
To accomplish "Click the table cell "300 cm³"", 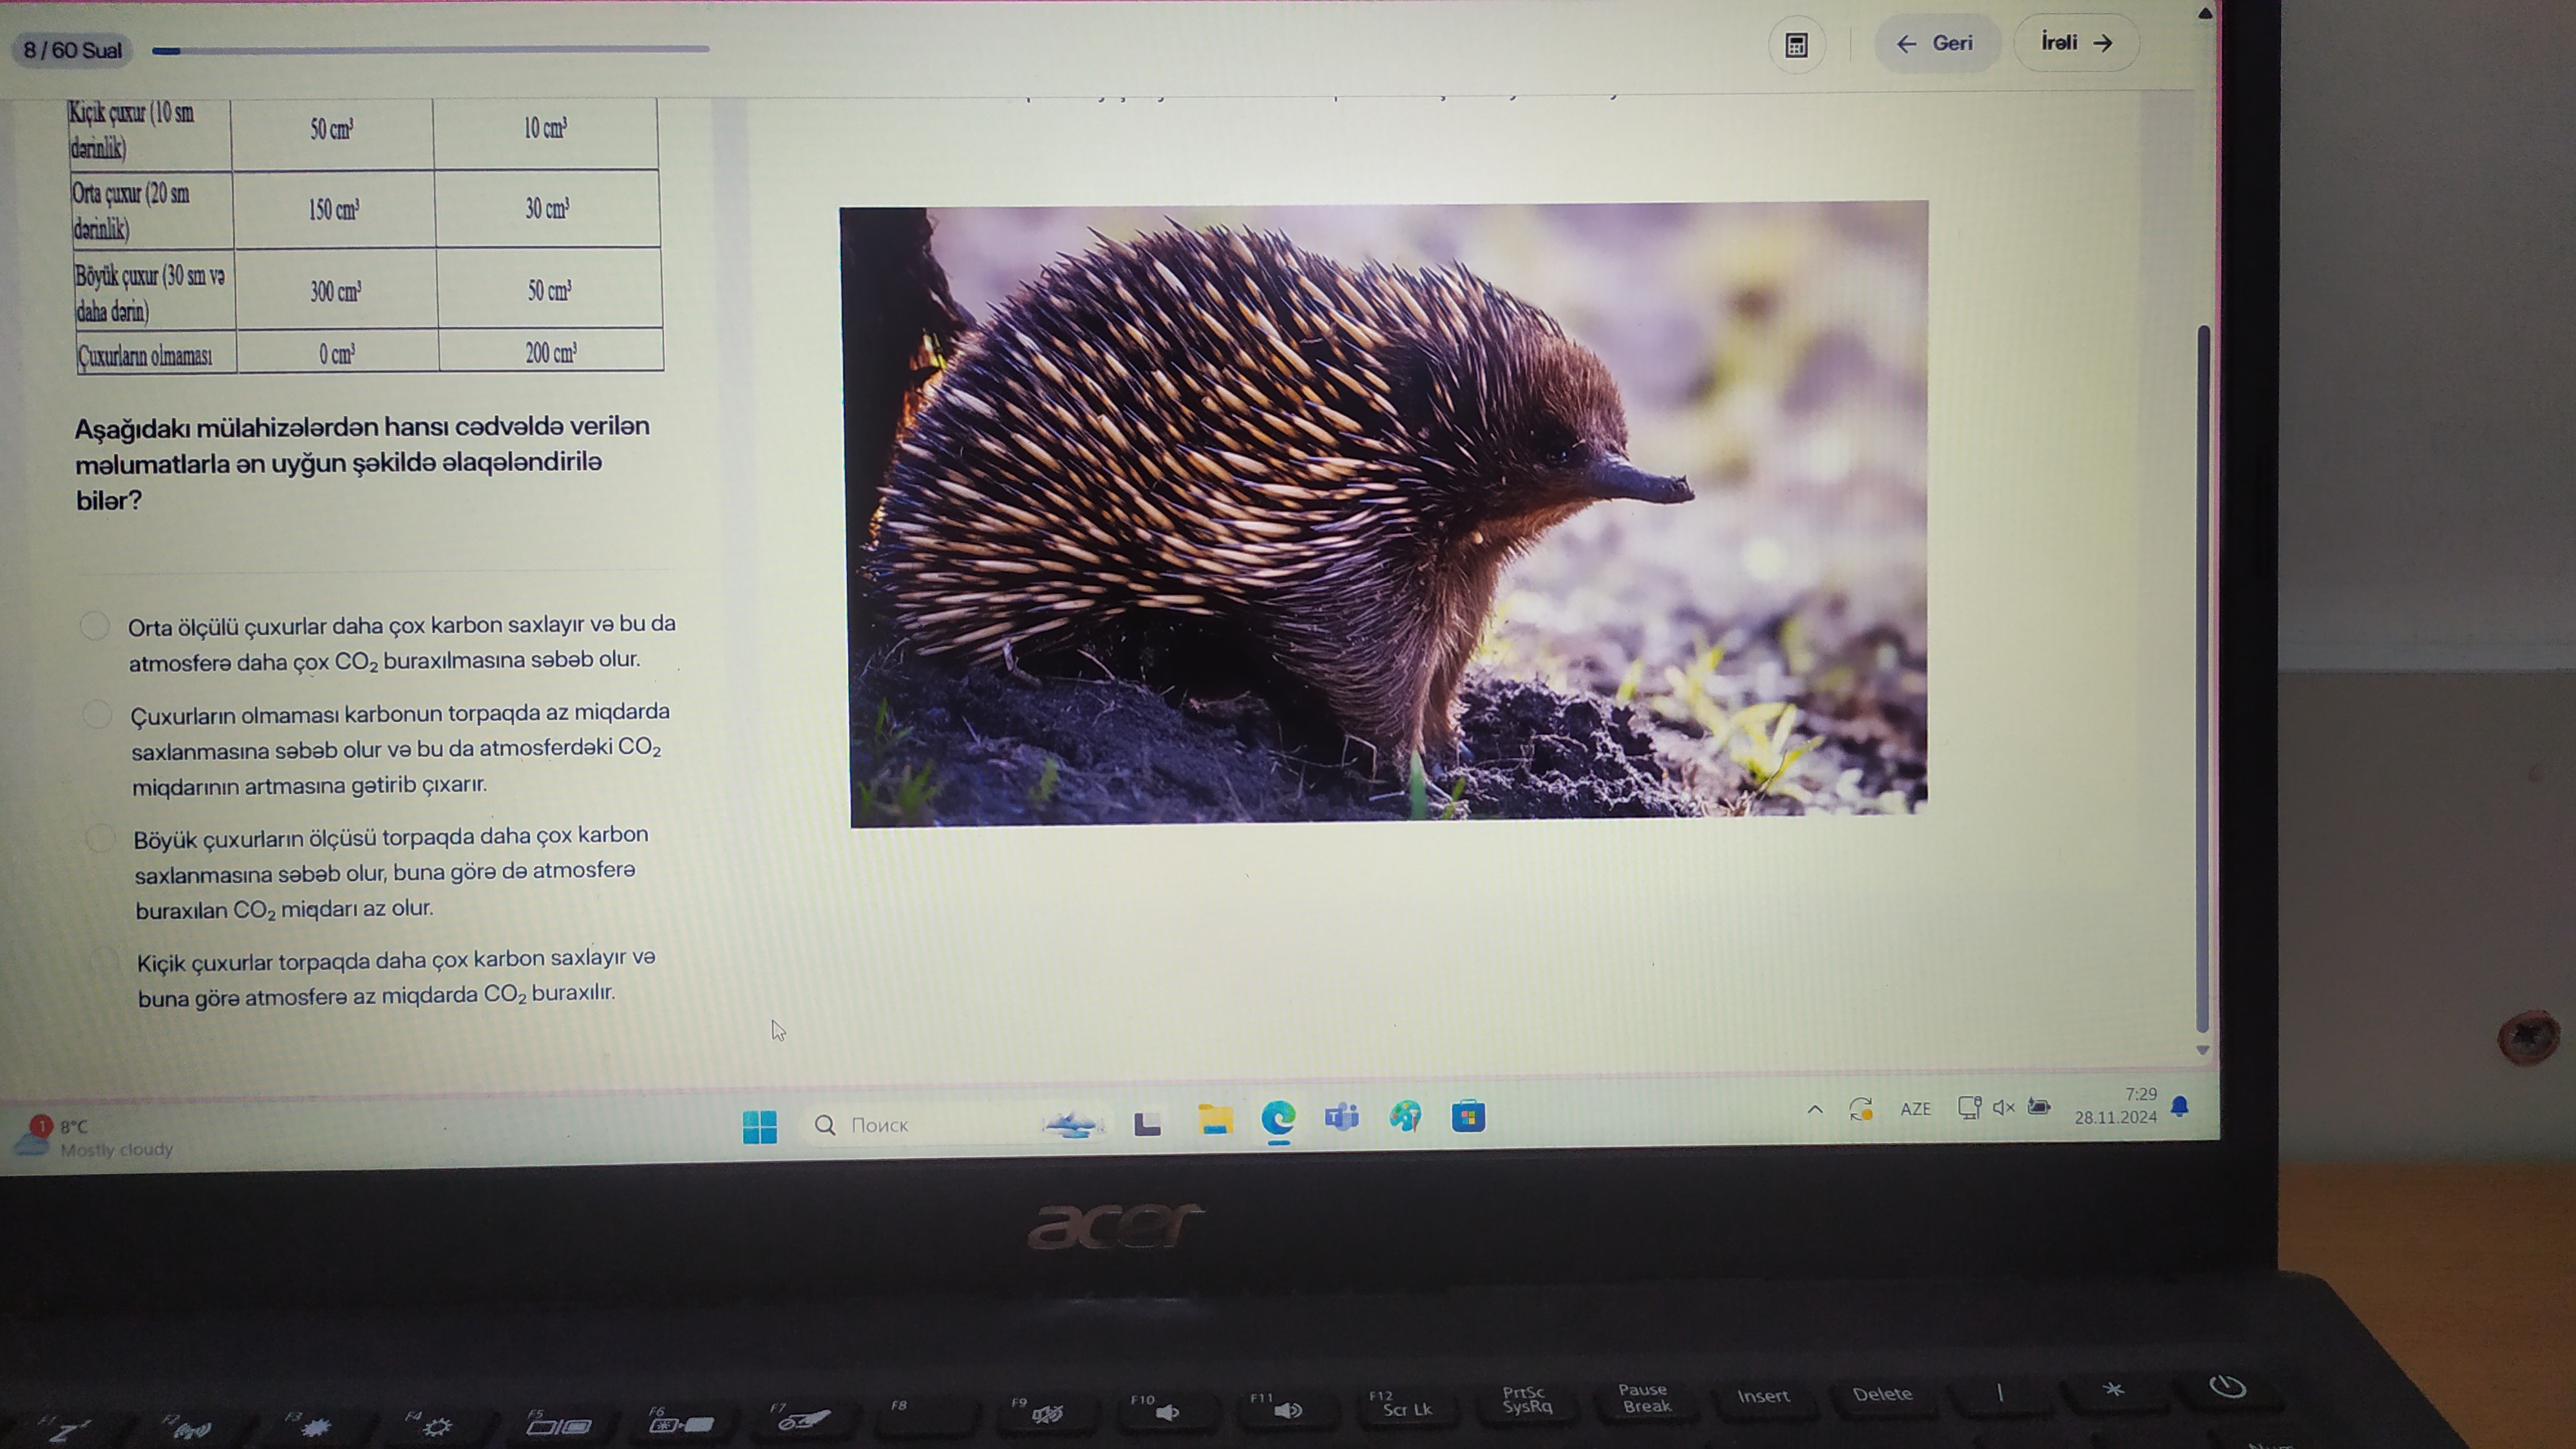I will [x=336, y=291].
